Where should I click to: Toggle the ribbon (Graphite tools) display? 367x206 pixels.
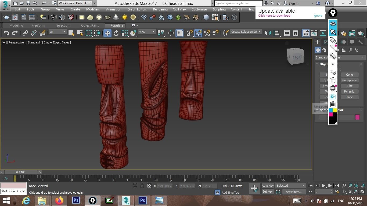coord(305,33)
